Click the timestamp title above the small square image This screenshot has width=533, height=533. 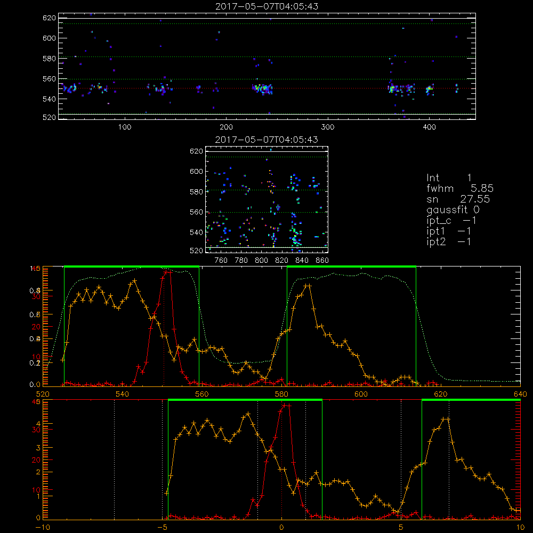tap(267, 140)
